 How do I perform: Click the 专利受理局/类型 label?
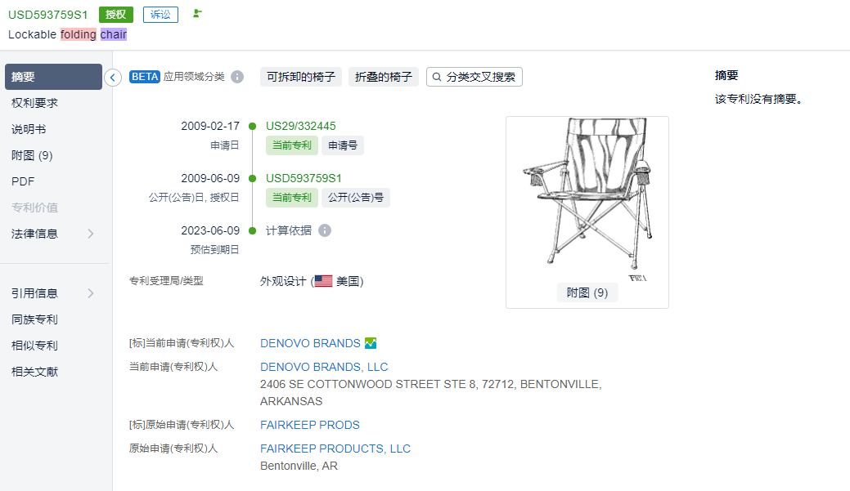click(166, 281)
